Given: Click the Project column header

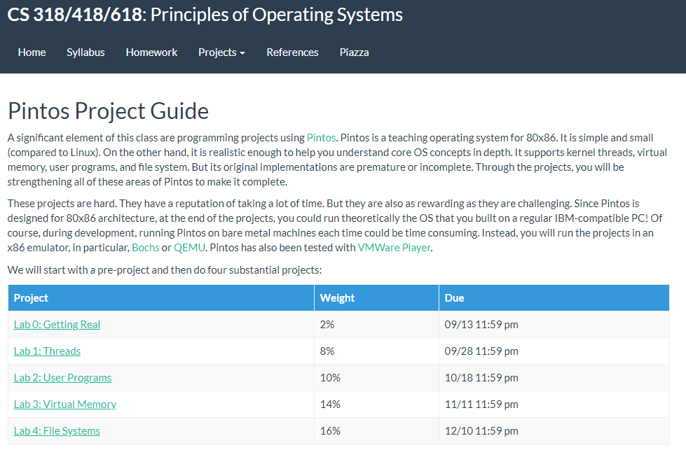Looking at the screenshot, I should (31, 298).
